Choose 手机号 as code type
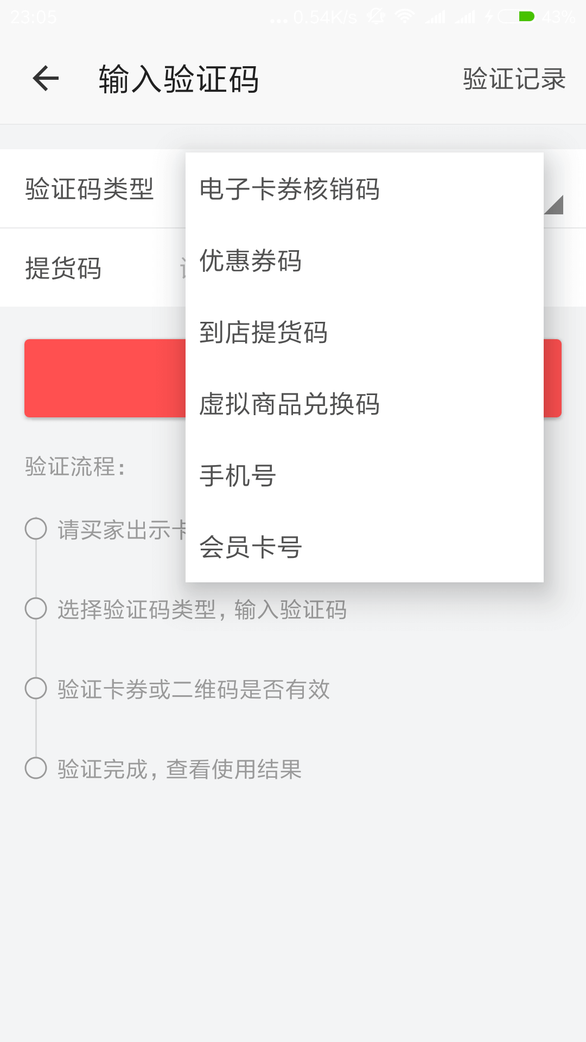The width and height of the screenshot is (586, 1042). click(365, 475)
